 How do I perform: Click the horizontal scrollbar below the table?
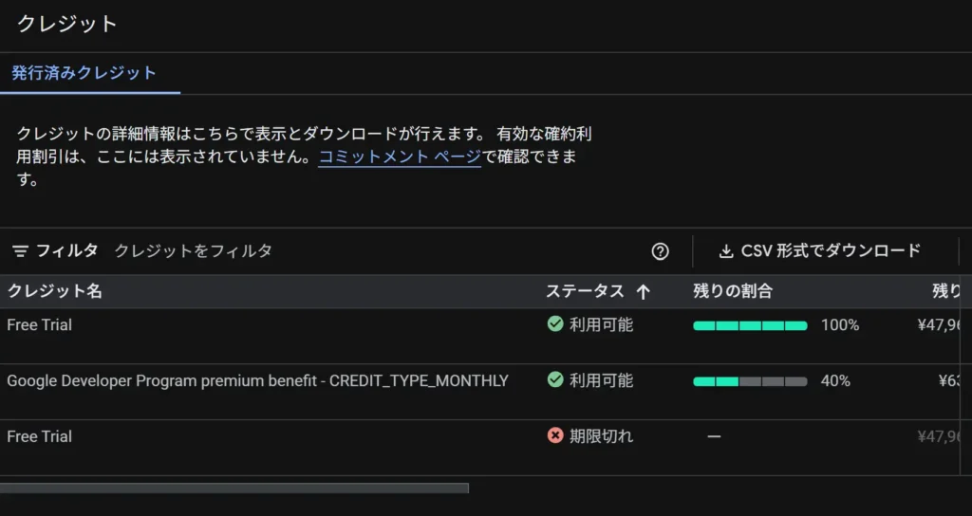(x=234, y=488)
